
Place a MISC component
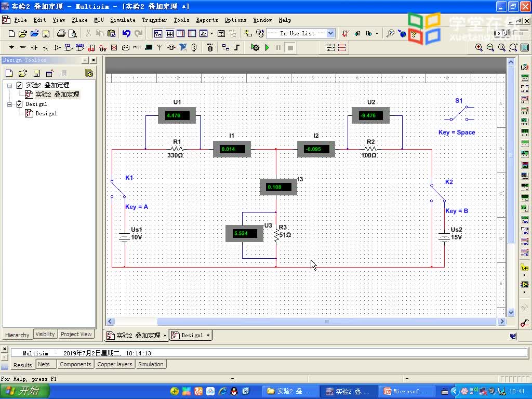coord(137,47)
